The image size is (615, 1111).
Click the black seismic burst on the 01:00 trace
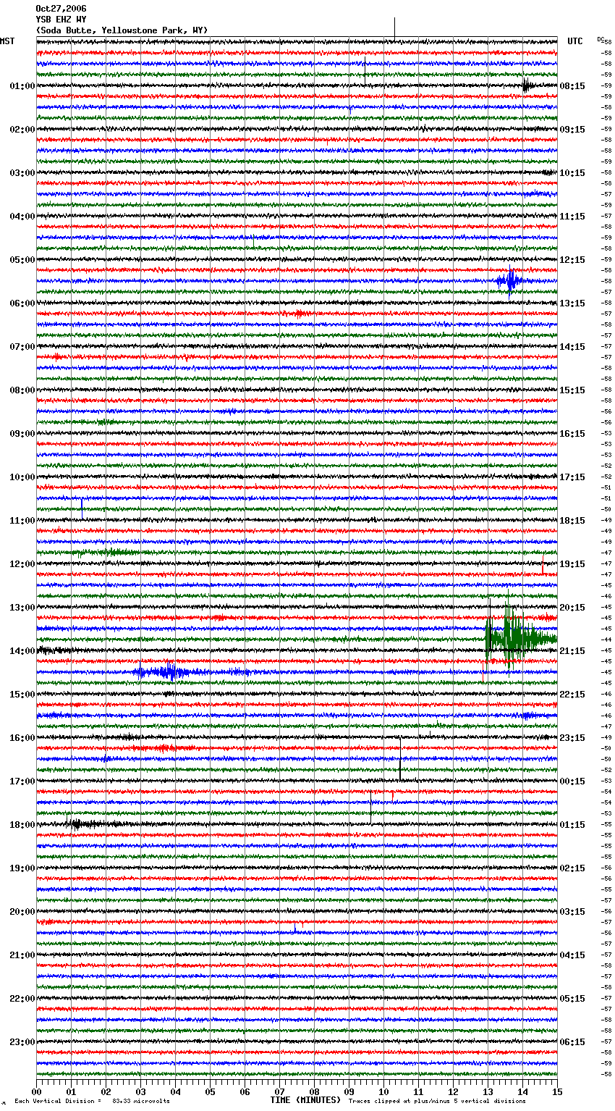pos(527,86)
